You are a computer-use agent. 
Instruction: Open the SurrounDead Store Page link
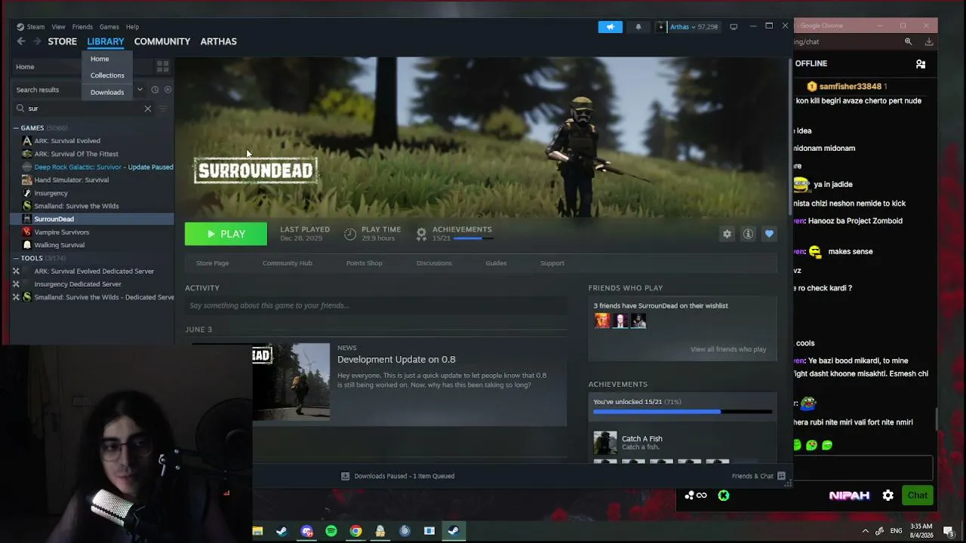point(212,263)
